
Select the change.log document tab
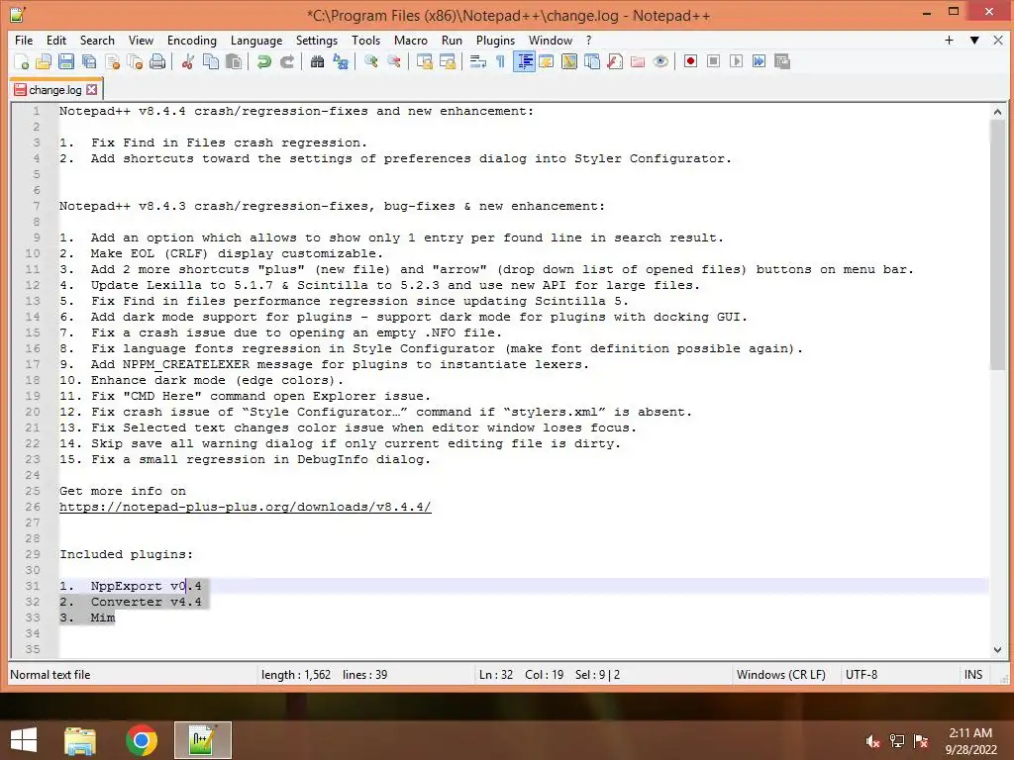[x=55, y=90]
